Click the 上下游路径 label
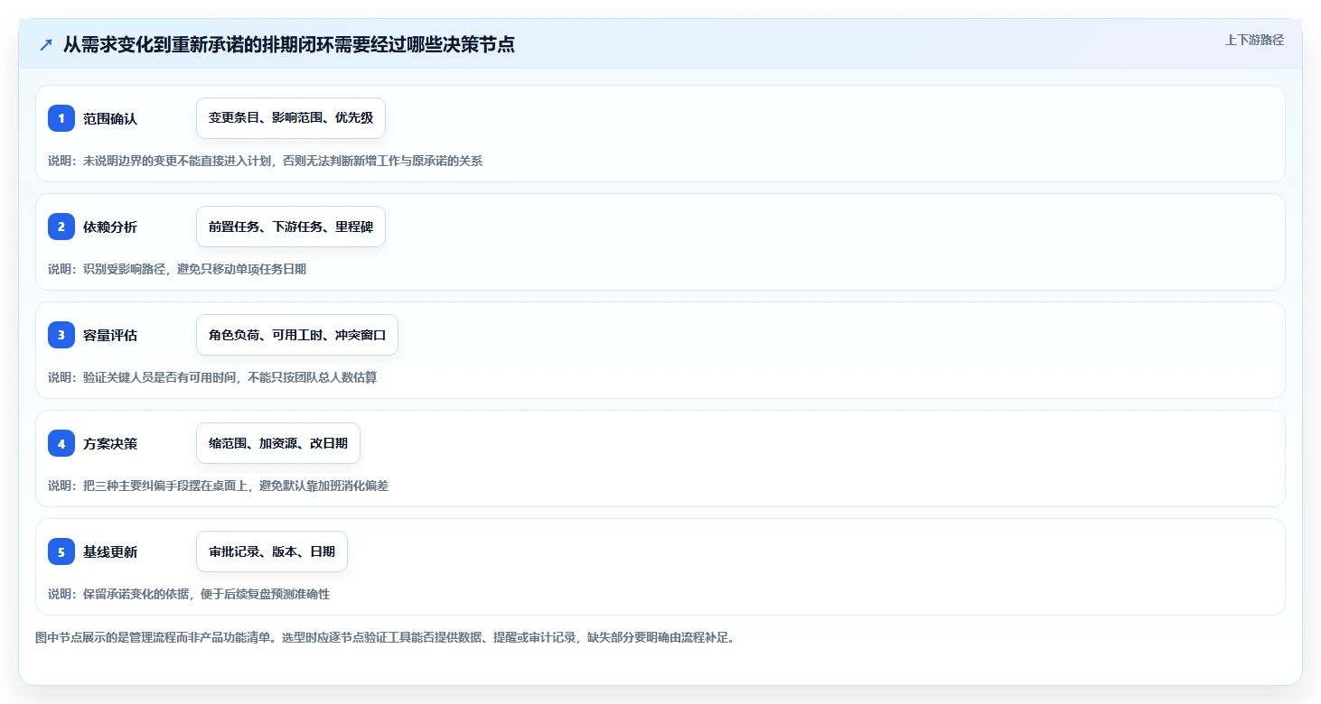This screenshot has height=704, width=1321. [1254, 40]
